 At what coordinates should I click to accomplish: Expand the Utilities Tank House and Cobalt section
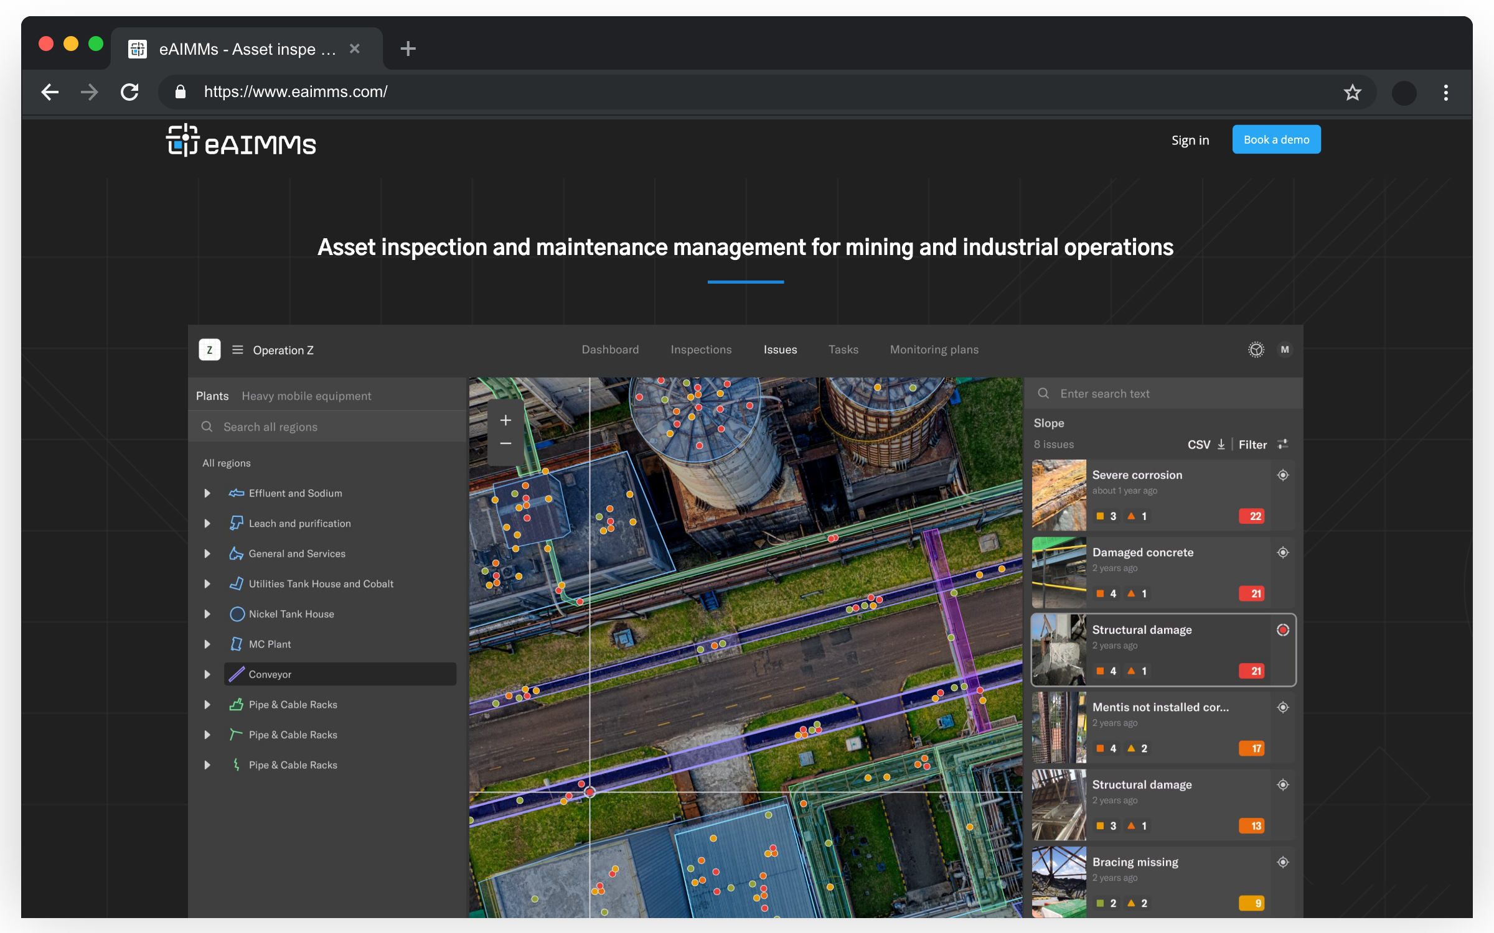click(x=207, y=583)
